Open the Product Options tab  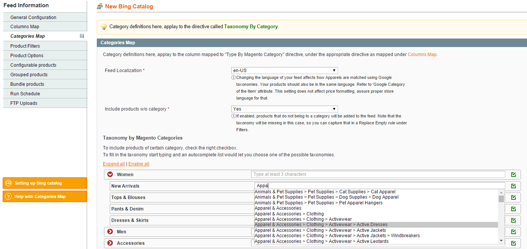(45, 55)
